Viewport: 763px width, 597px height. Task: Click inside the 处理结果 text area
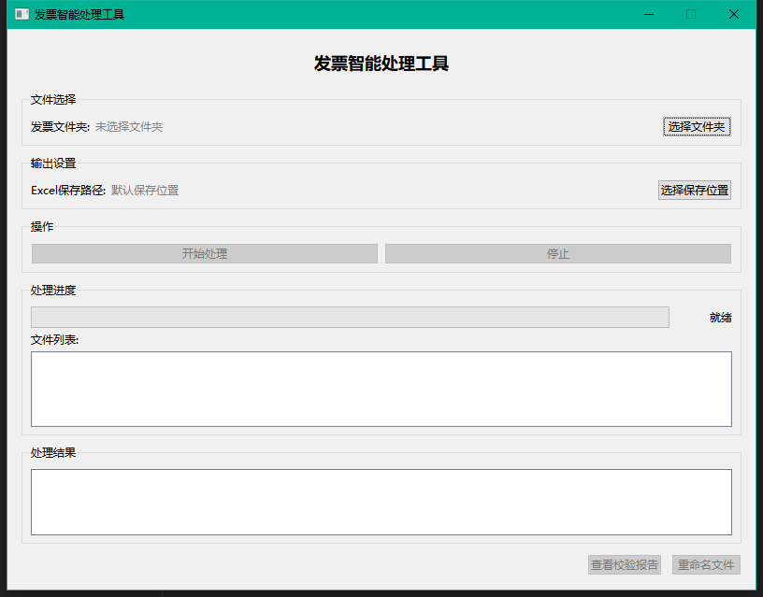[x=381, y=502]
